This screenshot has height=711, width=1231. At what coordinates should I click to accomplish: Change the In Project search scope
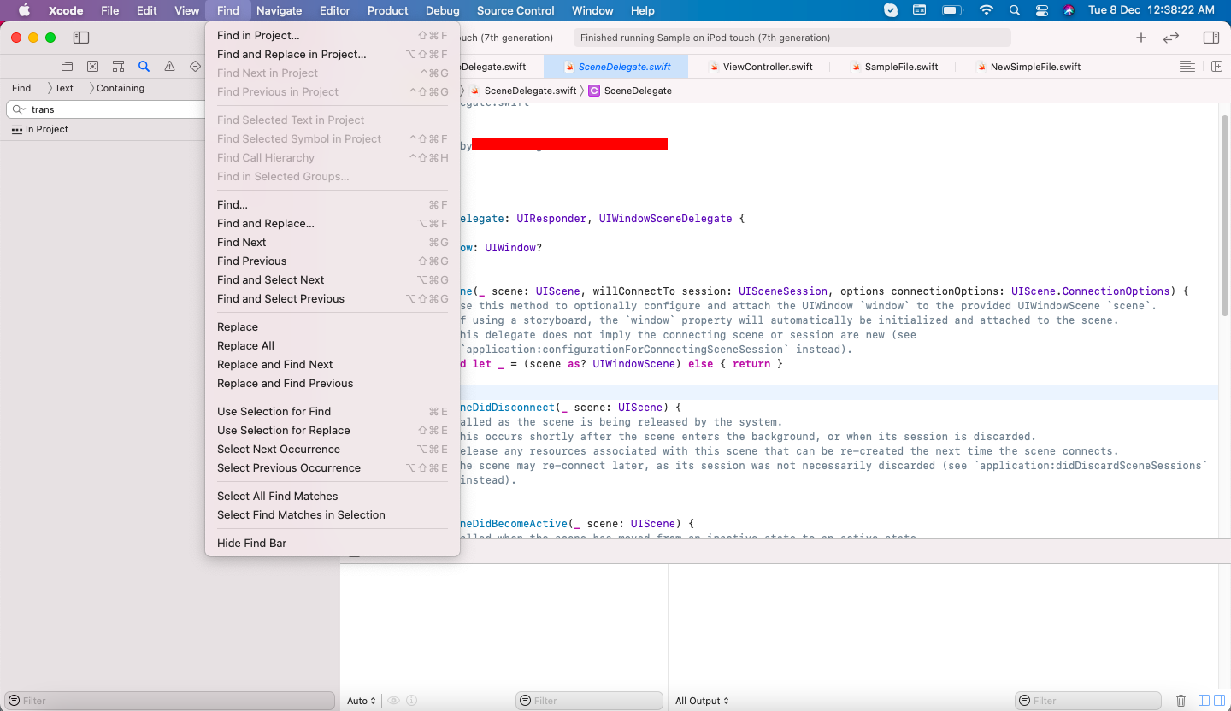pos(40,129)
